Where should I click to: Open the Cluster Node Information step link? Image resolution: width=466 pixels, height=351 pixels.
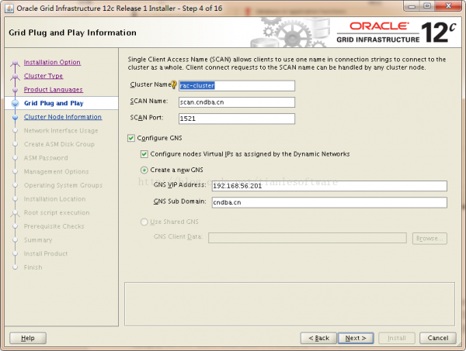click(x=63, y=117)
